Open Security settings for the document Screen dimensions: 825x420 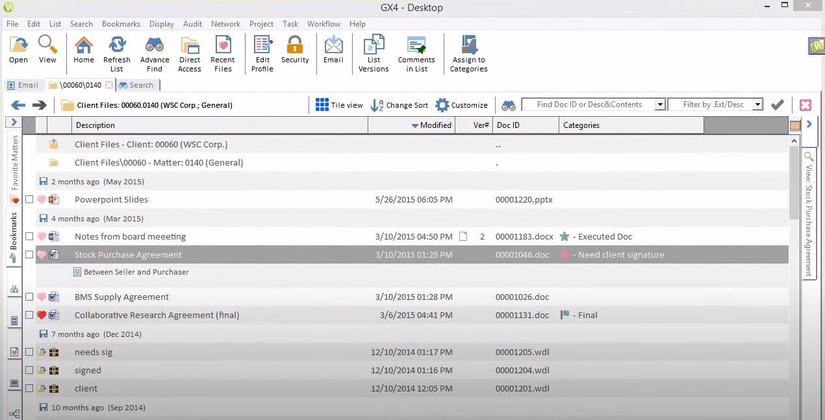[x=295, y=53]
